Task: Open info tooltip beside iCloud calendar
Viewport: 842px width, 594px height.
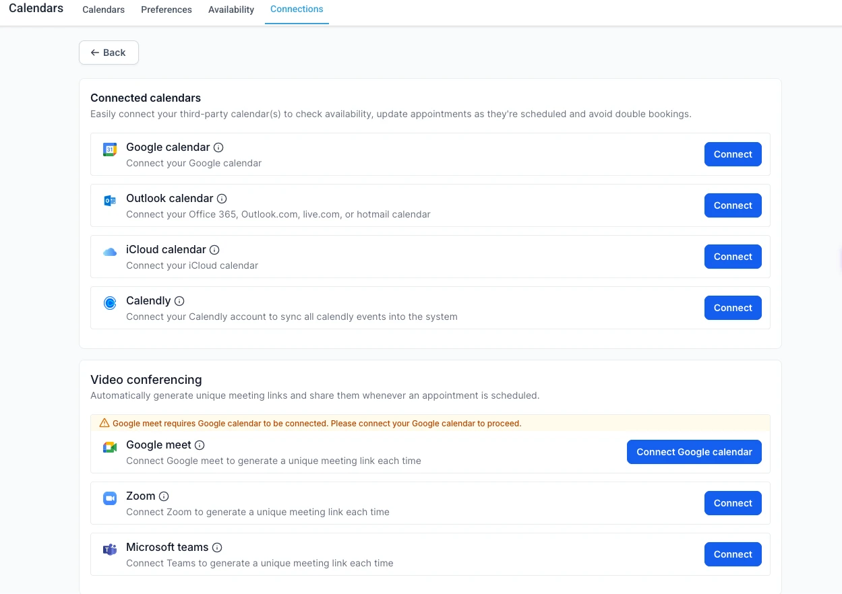Action: 214,250
